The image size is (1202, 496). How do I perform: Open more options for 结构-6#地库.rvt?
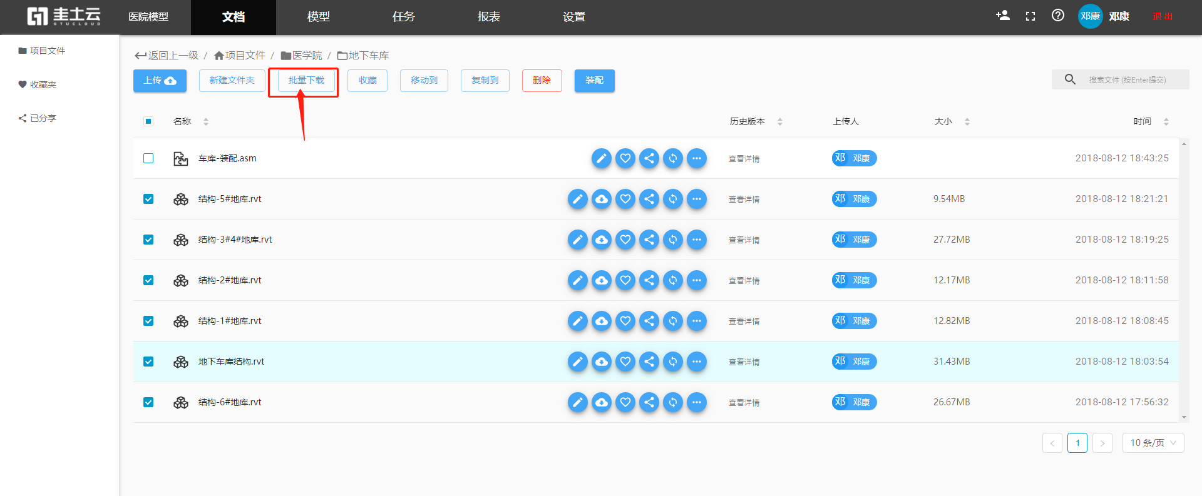697,402
